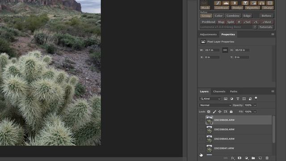Viewport: 286px width, 161px height.
Task: Add a layer style with fx icon
Action: pyautogui.click(x=232, y=158)
